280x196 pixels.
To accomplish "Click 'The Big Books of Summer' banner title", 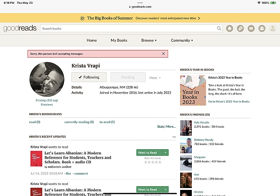I will (x=110, y=18).
